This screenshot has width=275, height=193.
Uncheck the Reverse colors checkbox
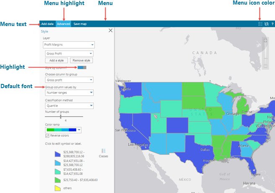(47, 136)
